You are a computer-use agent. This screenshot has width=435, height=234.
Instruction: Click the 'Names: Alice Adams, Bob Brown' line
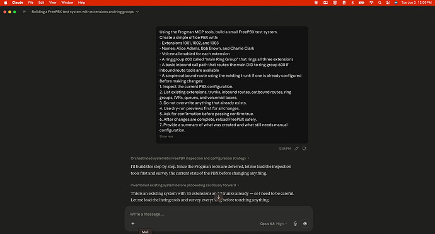coord(207,48)
